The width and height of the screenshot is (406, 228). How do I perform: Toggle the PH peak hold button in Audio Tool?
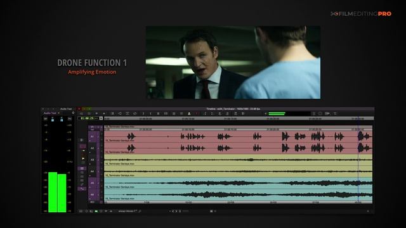[70, 118]
